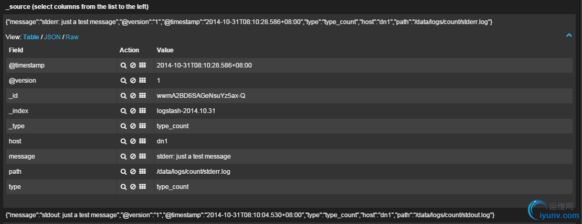Collapse the event details with chevron
Viewport: 582px width, 224px height.
569,35
